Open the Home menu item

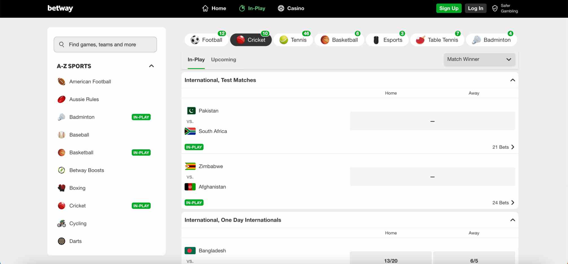point(214,8)
